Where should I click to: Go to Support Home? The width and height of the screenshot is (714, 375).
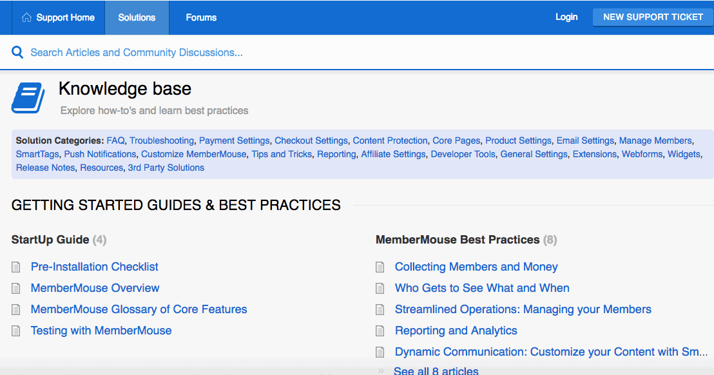65,17
